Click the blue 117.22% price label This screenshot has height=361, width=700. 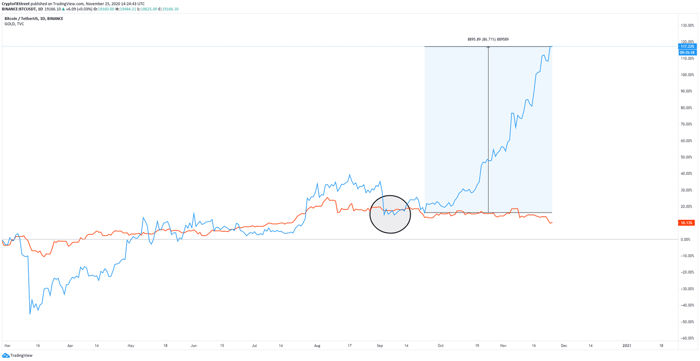[687, 46]
